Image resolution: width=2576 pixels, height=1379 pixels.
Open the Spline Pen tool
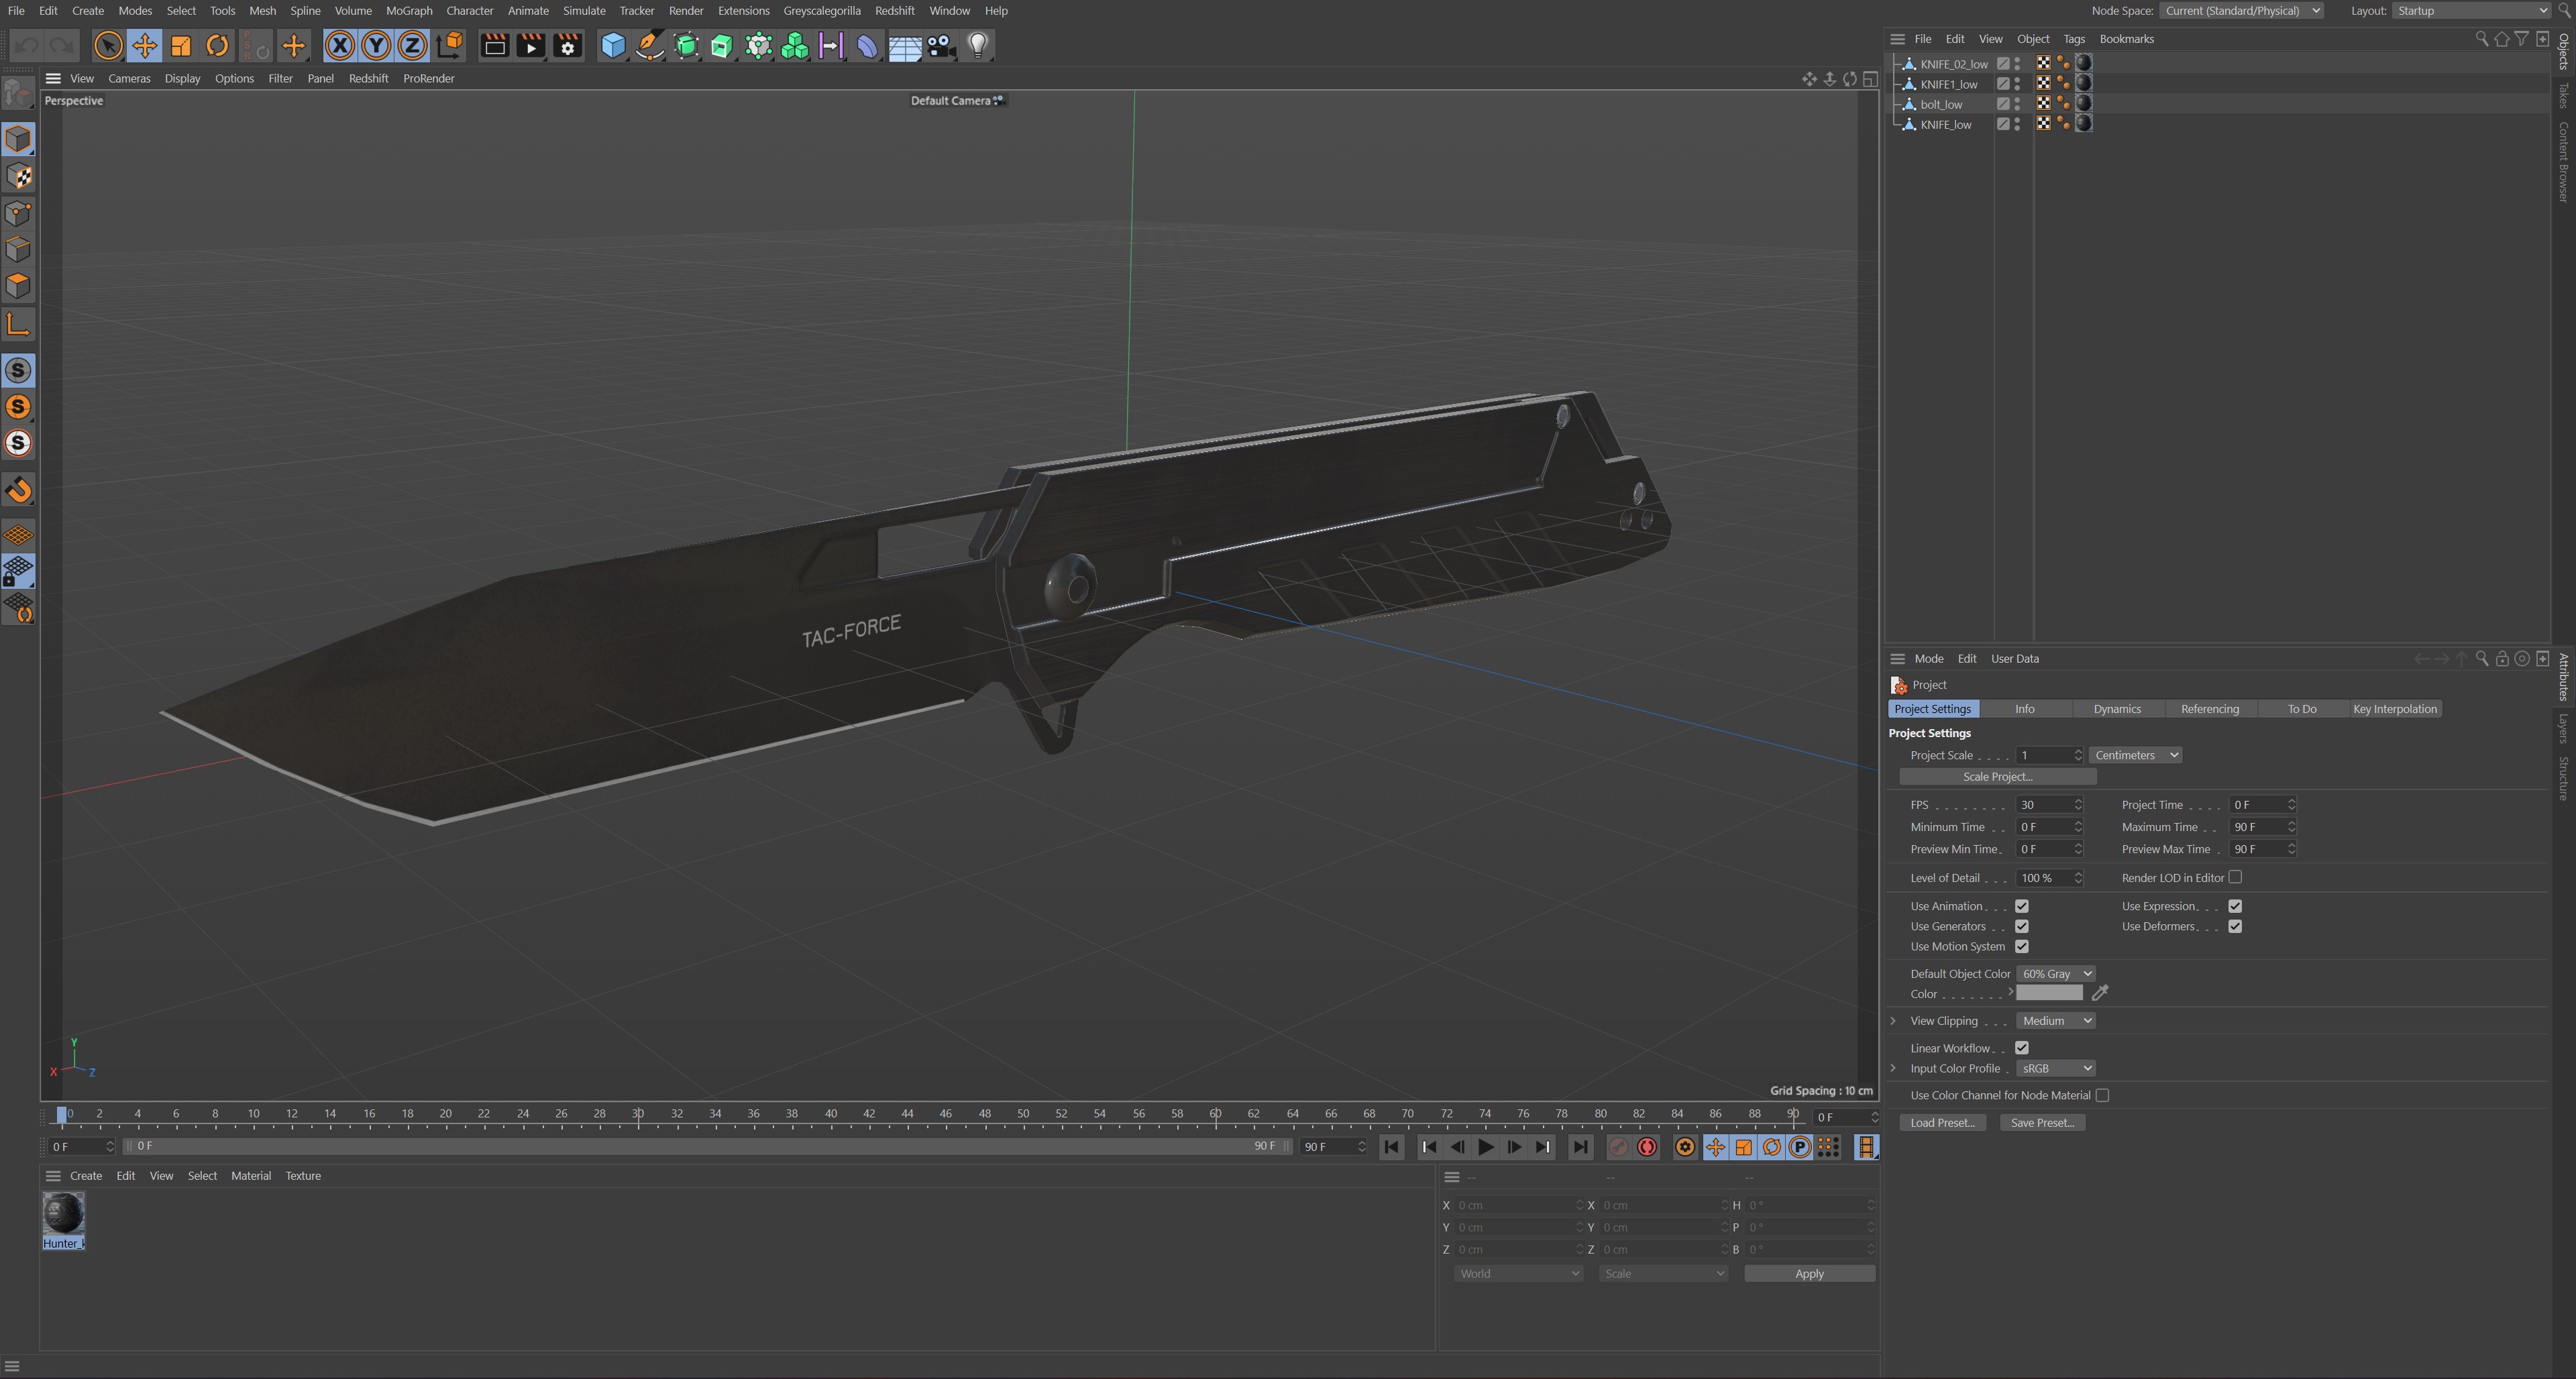[649, 46]
